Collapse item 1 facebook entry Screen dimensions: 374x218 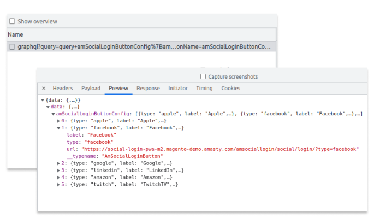coord(58,128)
